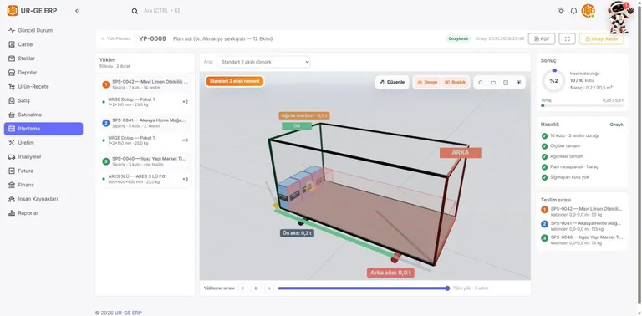Click the UR-GE ERP logo
Viewport: 642px width, 316px height.
click(x=32, y=11)
